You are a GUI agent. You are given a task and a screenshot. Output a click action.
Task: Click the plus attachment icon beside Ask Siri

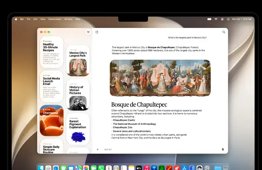(x=98, y=149)
